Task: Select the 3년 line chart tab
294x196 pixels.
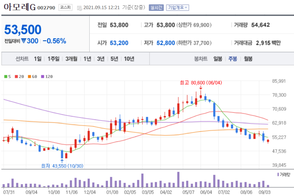Action: pos(101,59)
